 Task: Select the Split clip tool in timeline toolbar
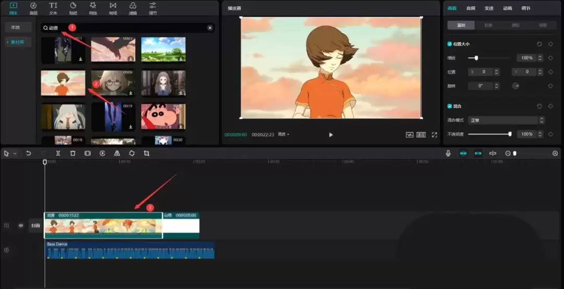pos(58,153)
